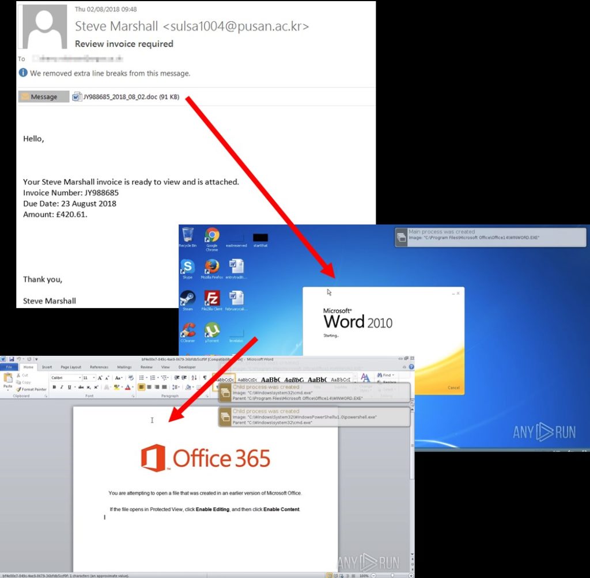This screenshot has width=590, height=578.
Task: Click sender address sulsa1004@pusan.ac.kr
Action: (236, 26)
